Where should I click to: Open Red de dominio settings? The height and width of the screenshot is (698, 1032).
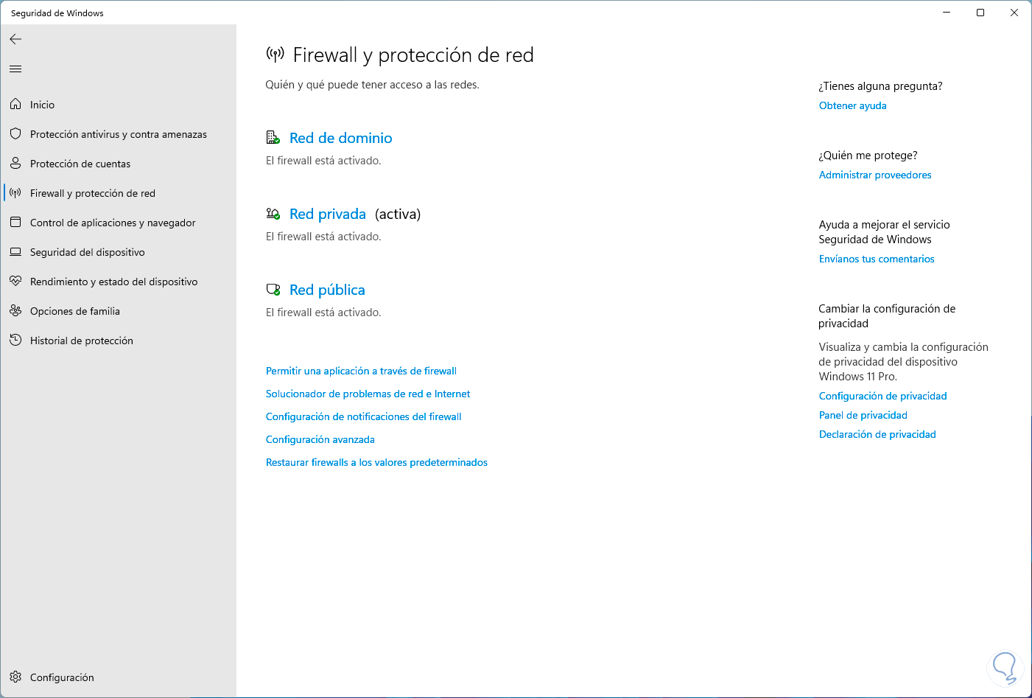click(x=340, y=138)
